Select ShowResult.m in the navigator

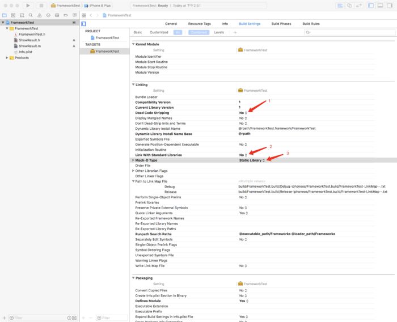29,46
